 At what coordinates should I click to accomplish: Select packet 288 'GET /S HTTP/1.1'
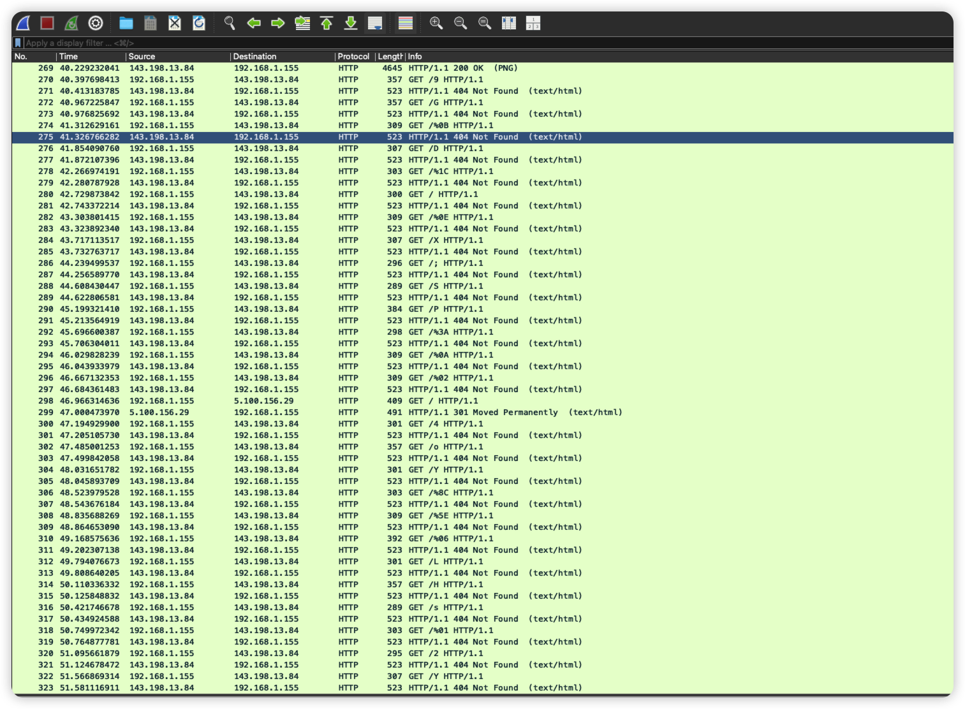point(482,286)
